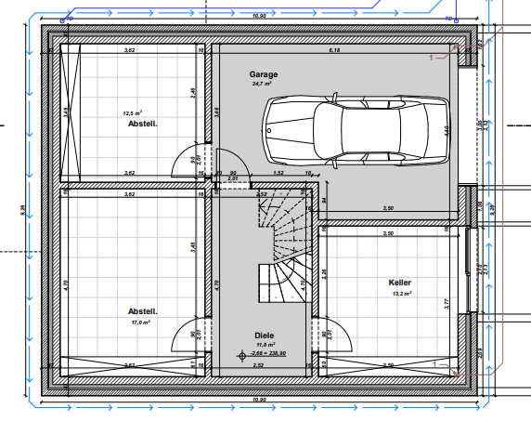Screen dimensions: 531x421
Task: Select the 10,90 dimension along the bottom edge
Action: pyautogui.click(x=259, y=400)
